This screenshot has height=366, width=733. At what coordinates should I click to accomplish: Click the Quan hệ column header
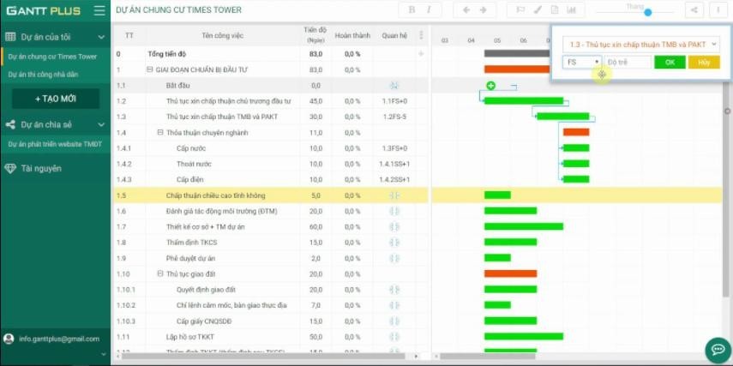click(x=394, y=35)
